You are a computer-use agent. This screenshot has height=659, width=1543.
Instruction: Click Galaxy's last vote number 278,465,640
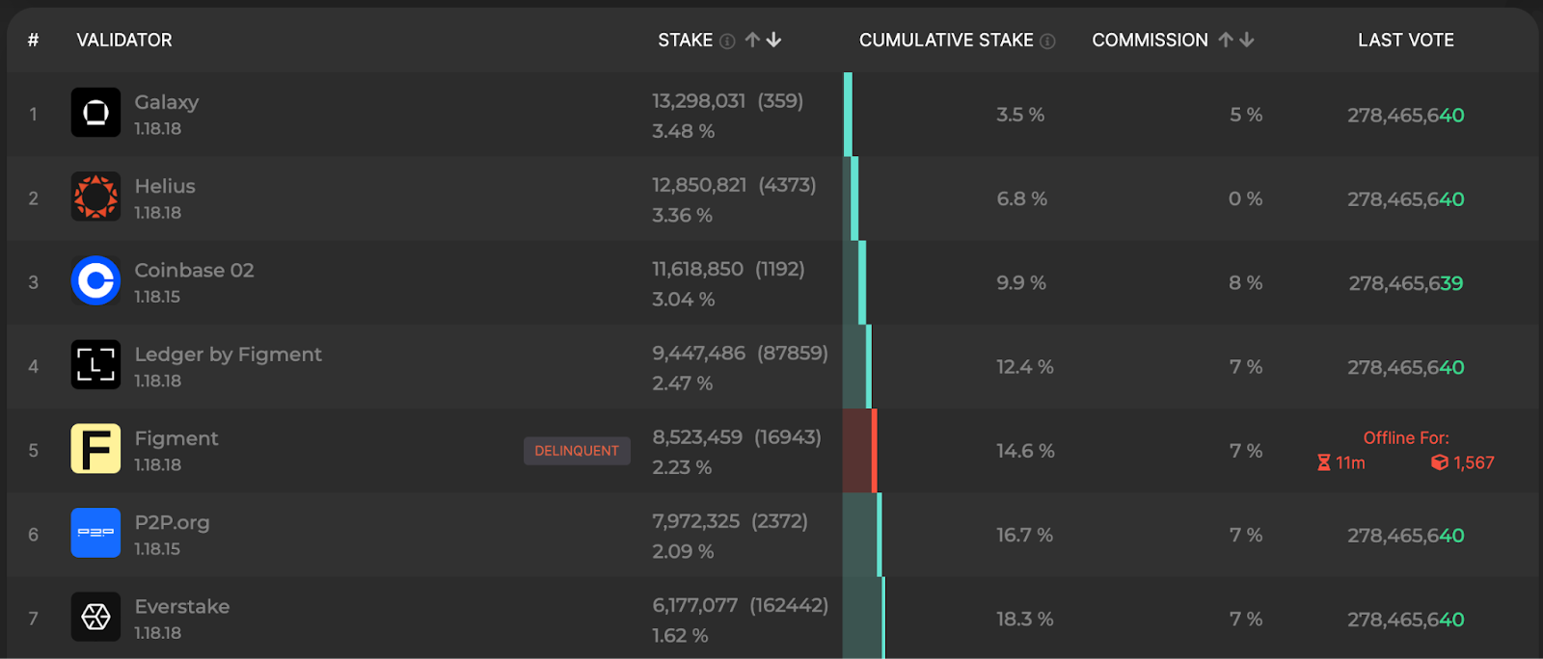1405,116
